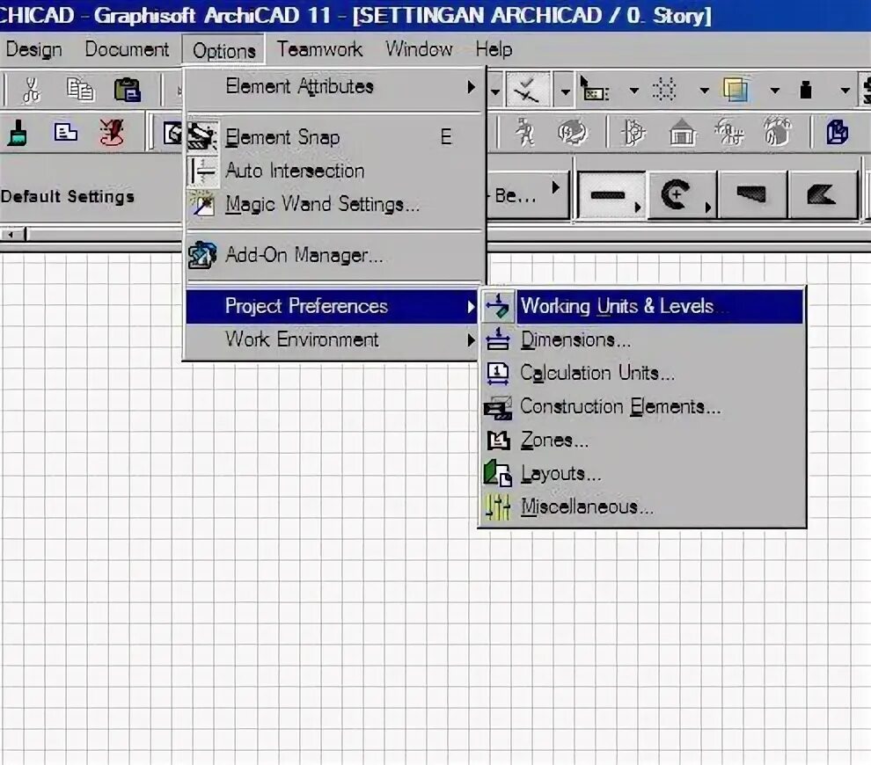871x765 pixels.
Task: Click the red magic wand icon
Action: pos(112,134)
